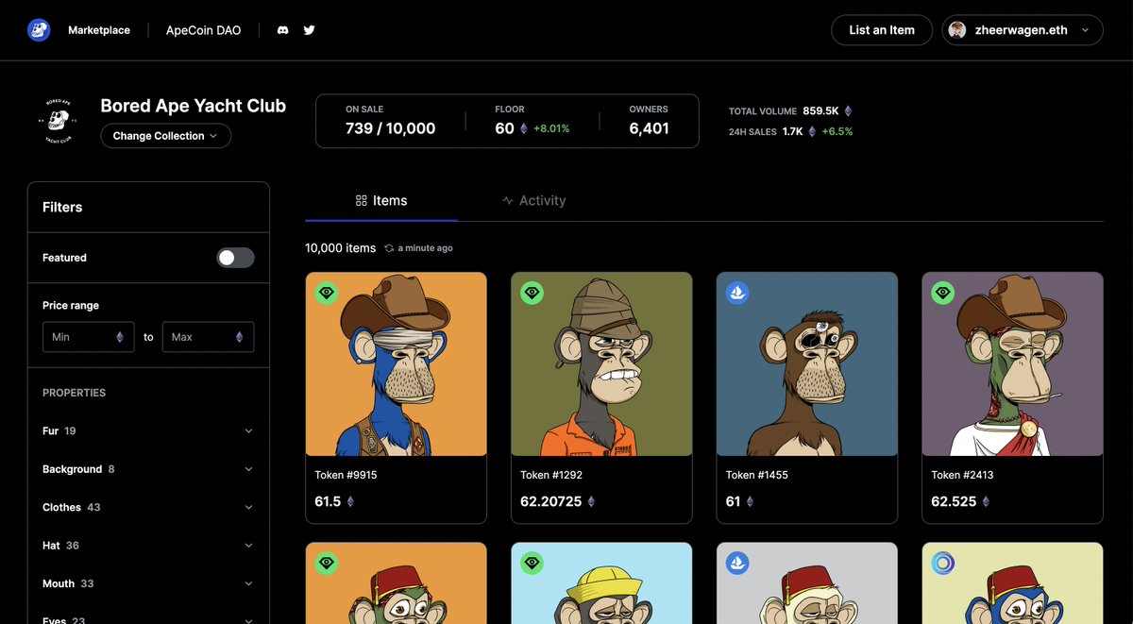Toggle the Featured switch
Image resolution: width=1133 pixels, height=624 pixels.
[x=235, y=258]
